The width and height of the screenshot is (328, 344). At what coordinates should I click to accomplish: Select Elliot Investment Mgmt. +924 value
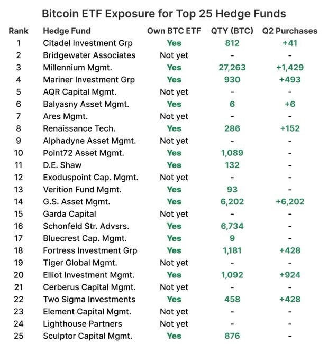[289, 275]
